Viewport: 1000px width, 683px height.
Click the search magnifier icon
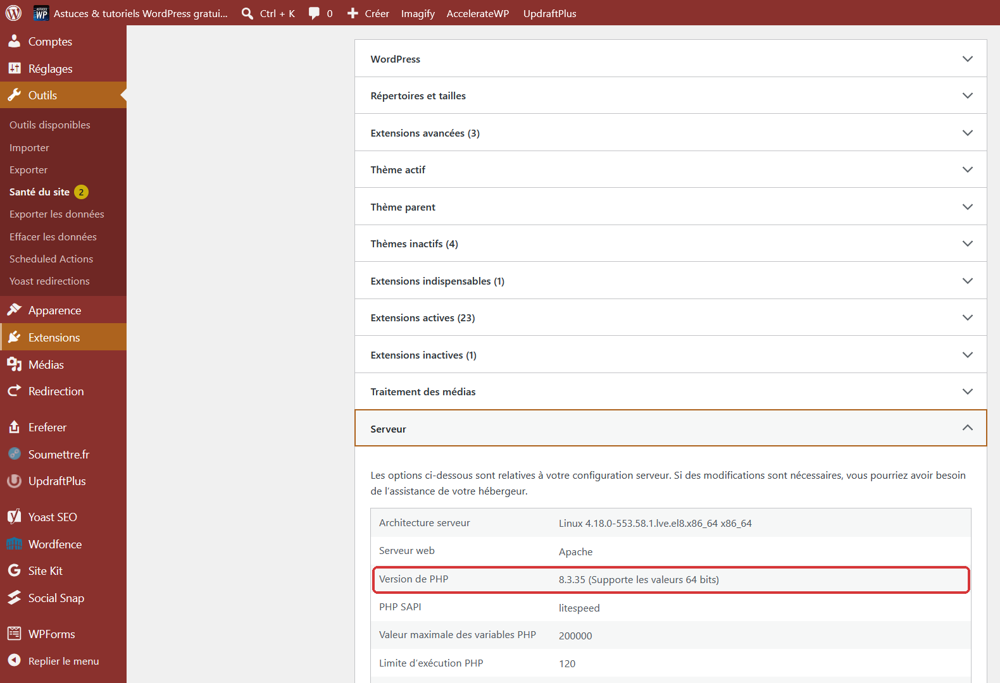pyautogui.click(x=247, y=13)
